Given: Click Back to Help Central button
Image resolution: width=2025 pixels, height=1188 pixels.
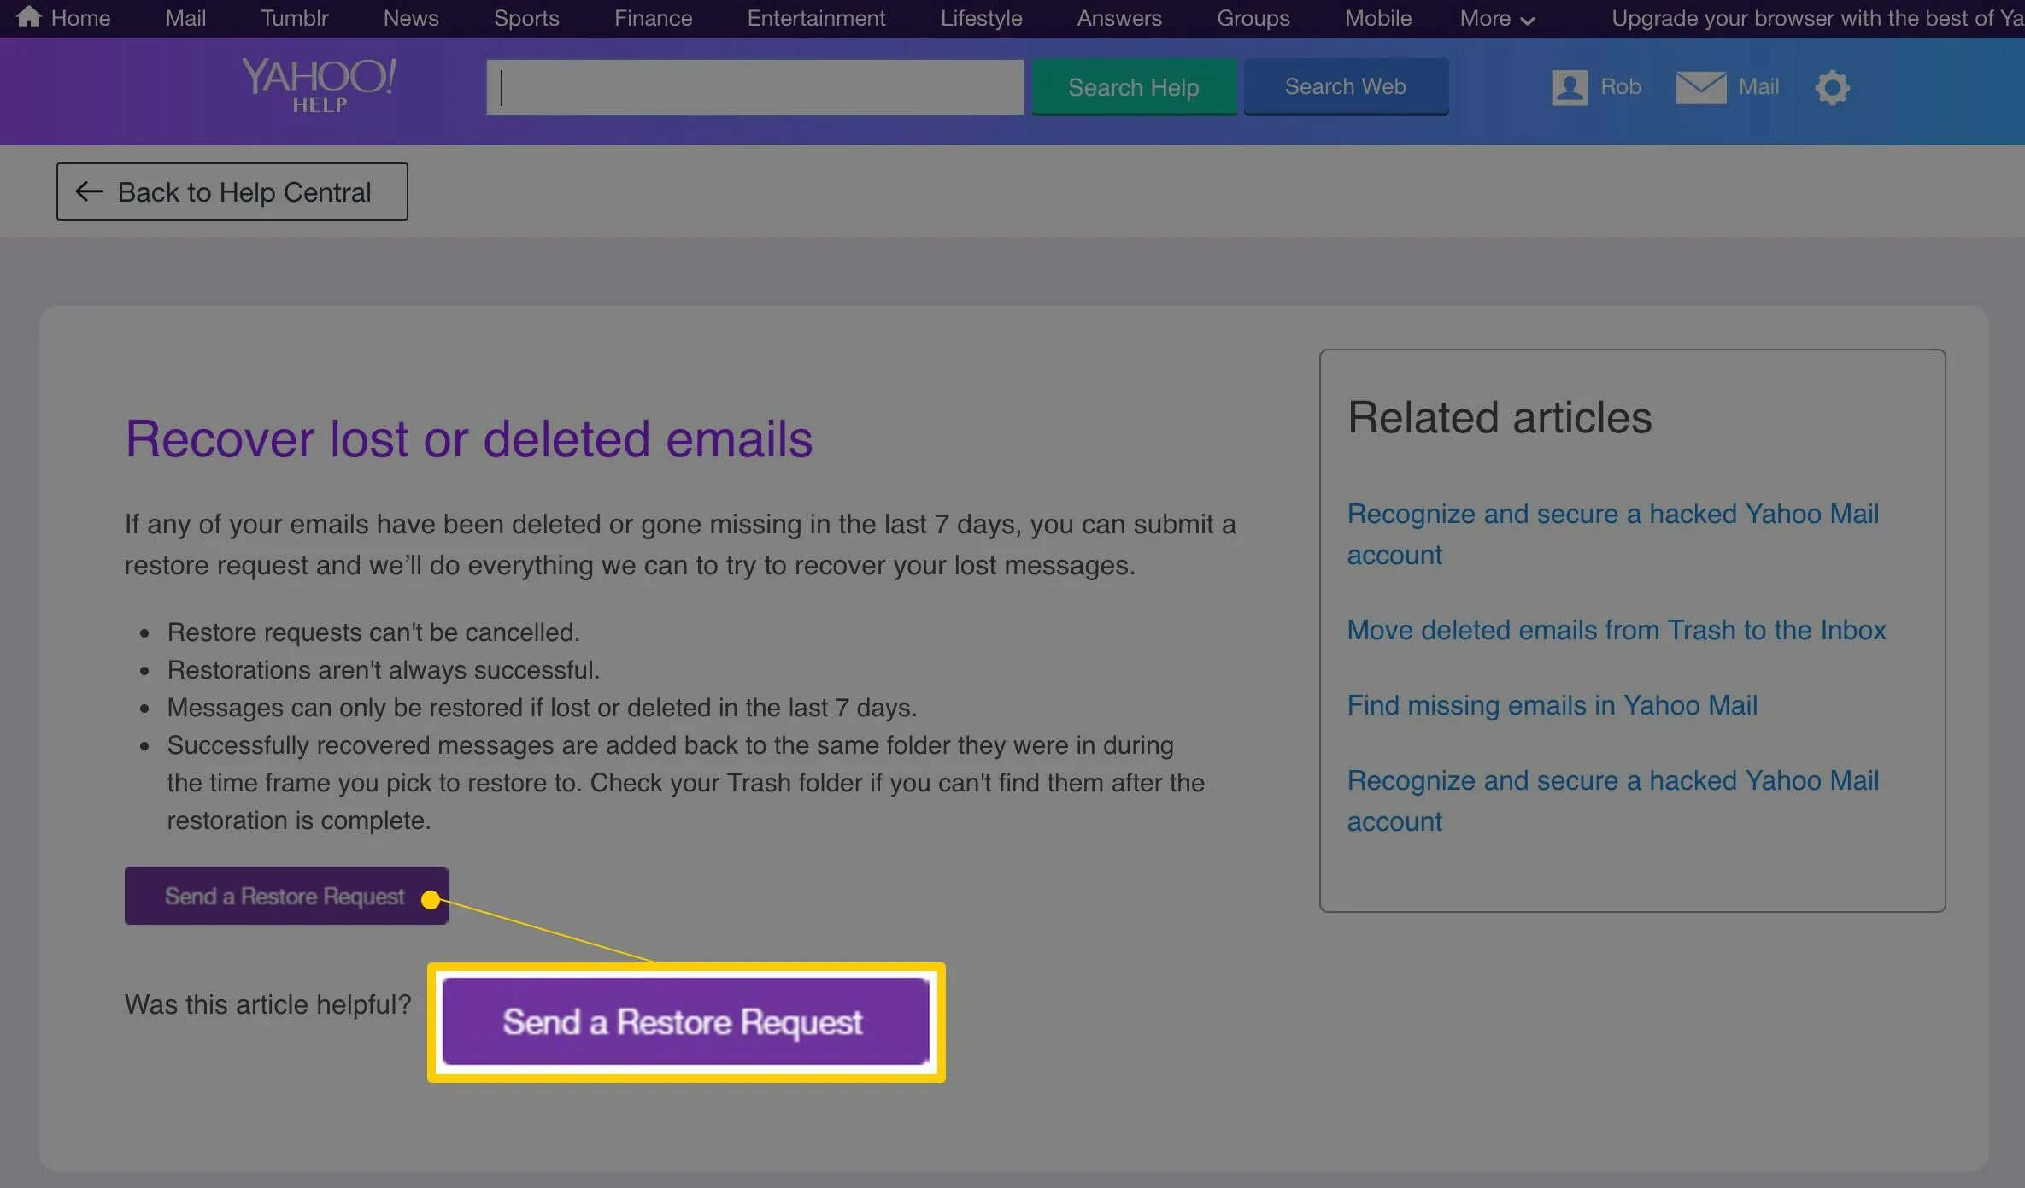Looking at the screenshot, I should pyautogui.click(x=232, y=191).
